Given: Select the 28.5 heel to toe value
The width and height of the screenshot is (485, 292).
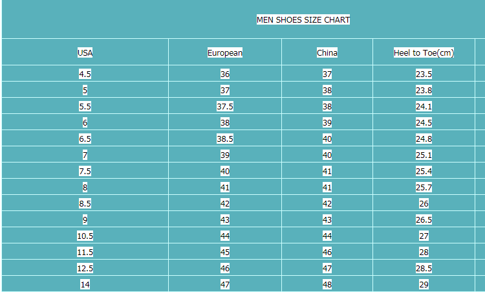Looking at the screenshot, I should click(424, 268).
